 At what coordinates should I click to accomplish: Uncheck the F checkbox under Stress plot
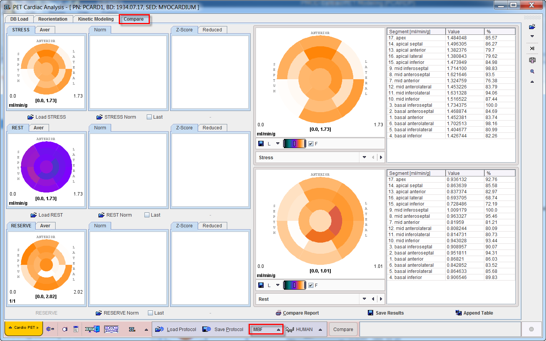(x=311, y=144)
